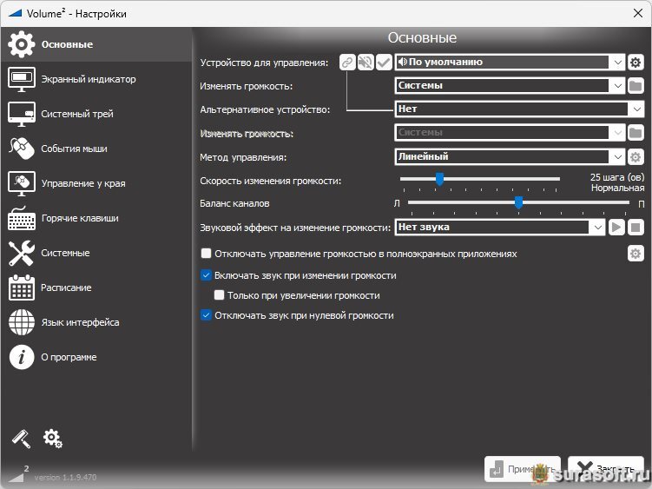Viewport: 652px width, 489px height.
Task: Click the info icon for О программе
Action: click(21, 357)
